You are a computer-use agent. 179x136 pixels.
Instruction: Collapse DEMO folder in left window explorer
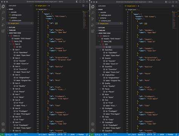(x=20, y=9)
